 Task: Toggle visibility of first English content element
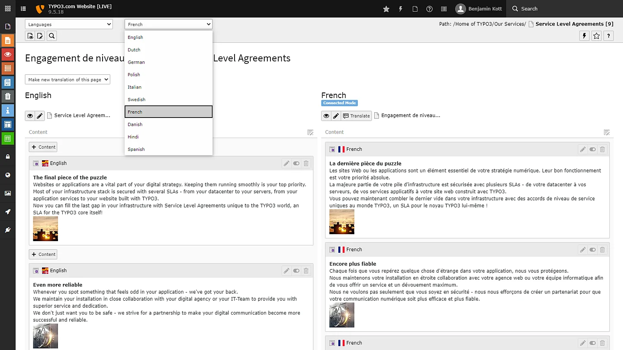pos(296,163)
